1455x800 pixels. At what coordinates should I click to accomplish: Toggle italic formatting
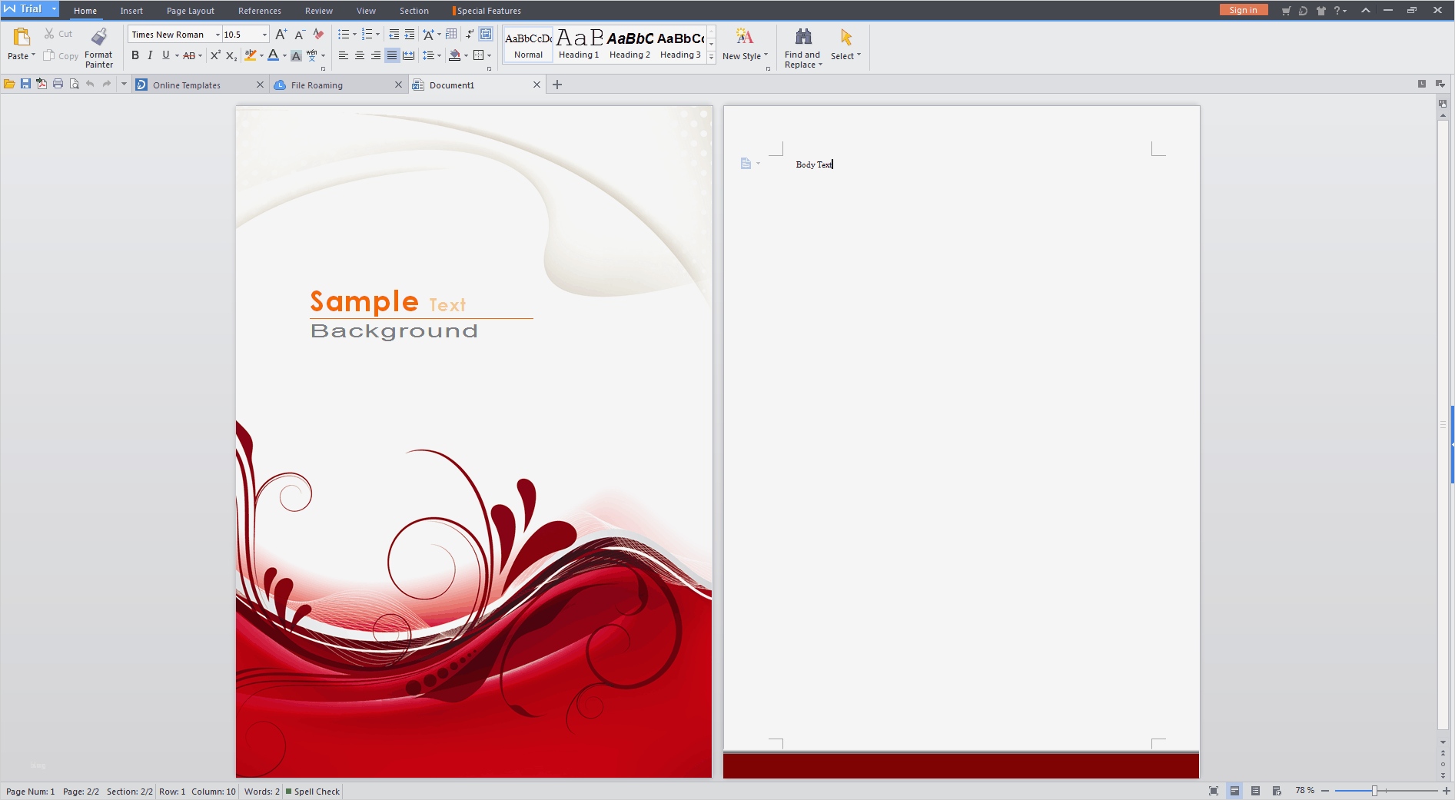pos(150,55)
